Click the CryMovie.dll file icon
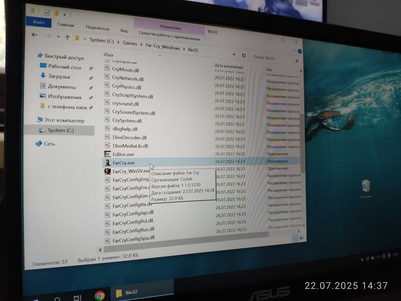Image resolution: width=401 pixels, height=301 pixels. point(107,68)
